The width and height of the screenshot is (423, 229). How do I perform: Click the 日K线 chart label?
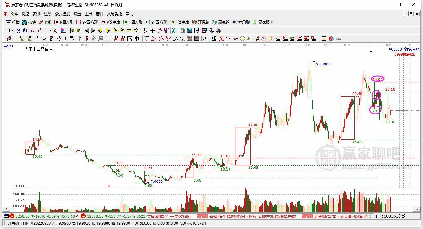click(x=9, y=47)
